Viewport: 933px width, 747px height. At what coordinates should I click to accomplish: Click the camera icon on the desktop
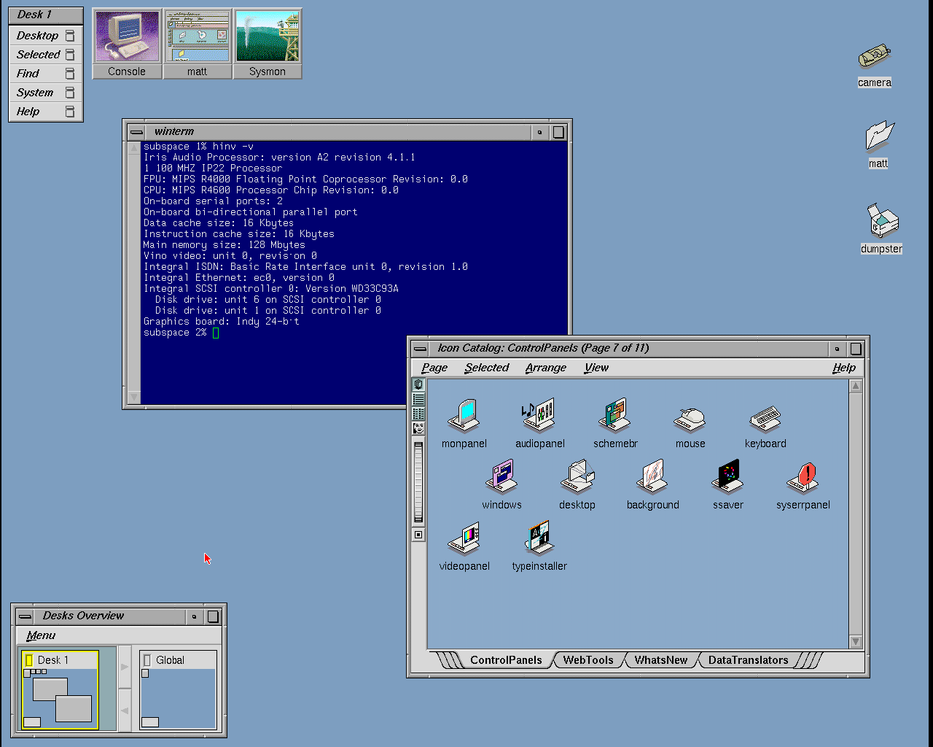pos(875,56)
